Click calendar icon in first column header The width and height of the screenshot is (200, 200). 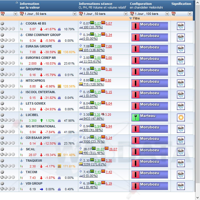[2, 14]
